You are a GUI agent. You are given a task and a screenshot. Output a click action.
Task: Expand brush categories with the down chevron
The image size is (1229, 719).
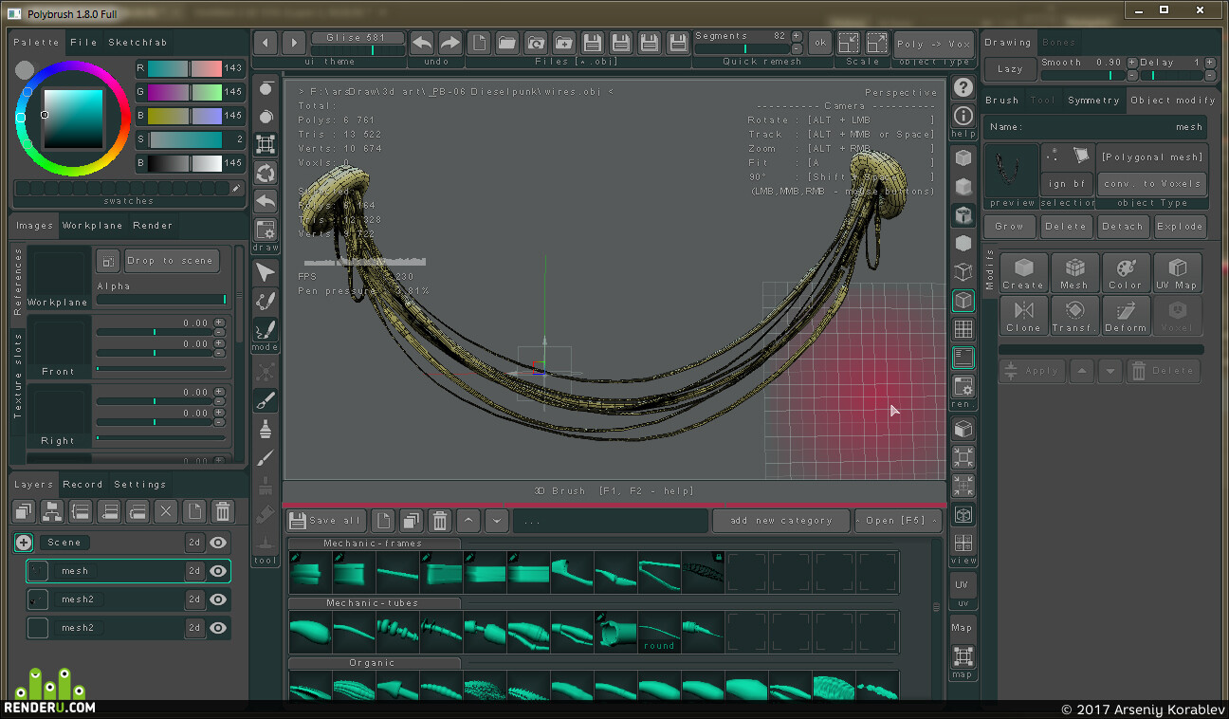497,520
